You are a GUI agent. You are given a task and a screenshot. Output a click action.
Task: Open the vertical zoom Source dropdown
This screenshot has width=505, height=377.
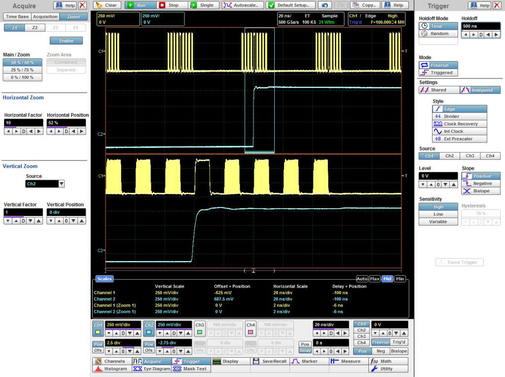coord(61,184)
